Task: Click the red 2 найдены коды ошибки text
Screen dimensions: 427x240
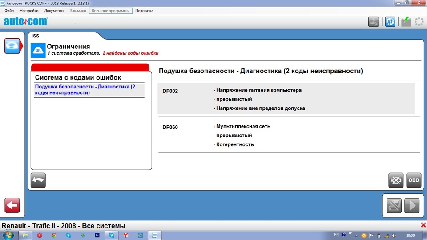Action: 130,53
